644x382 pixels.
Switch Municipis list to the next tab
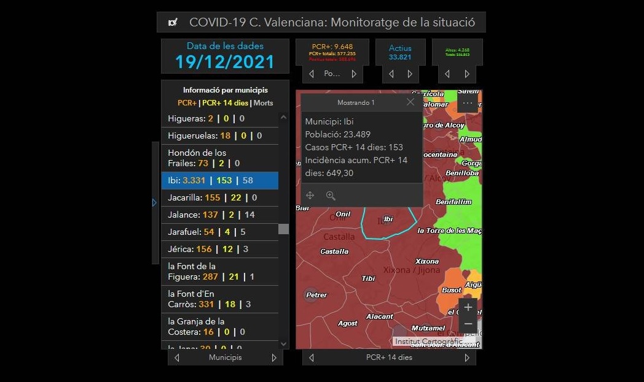tap(274, 357)
